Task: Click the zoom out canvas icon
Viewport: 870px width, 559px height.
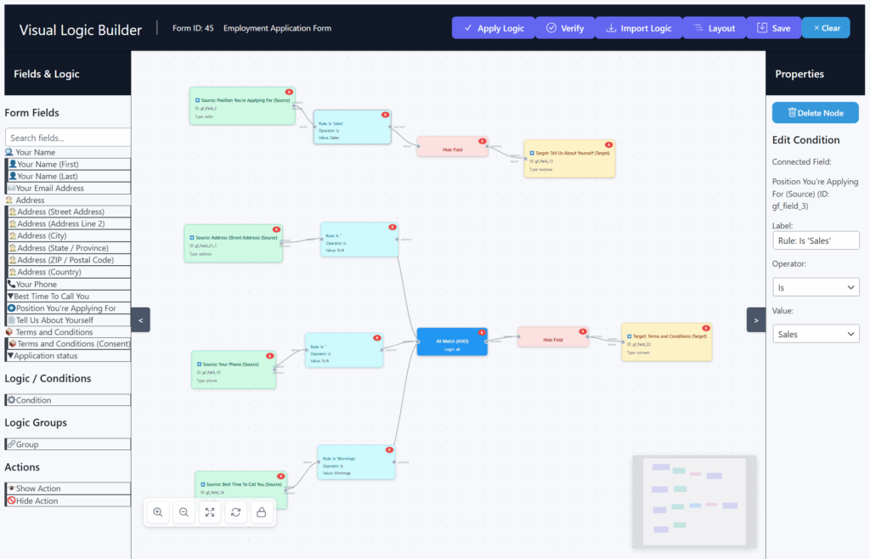Action: tap(184, 512)
